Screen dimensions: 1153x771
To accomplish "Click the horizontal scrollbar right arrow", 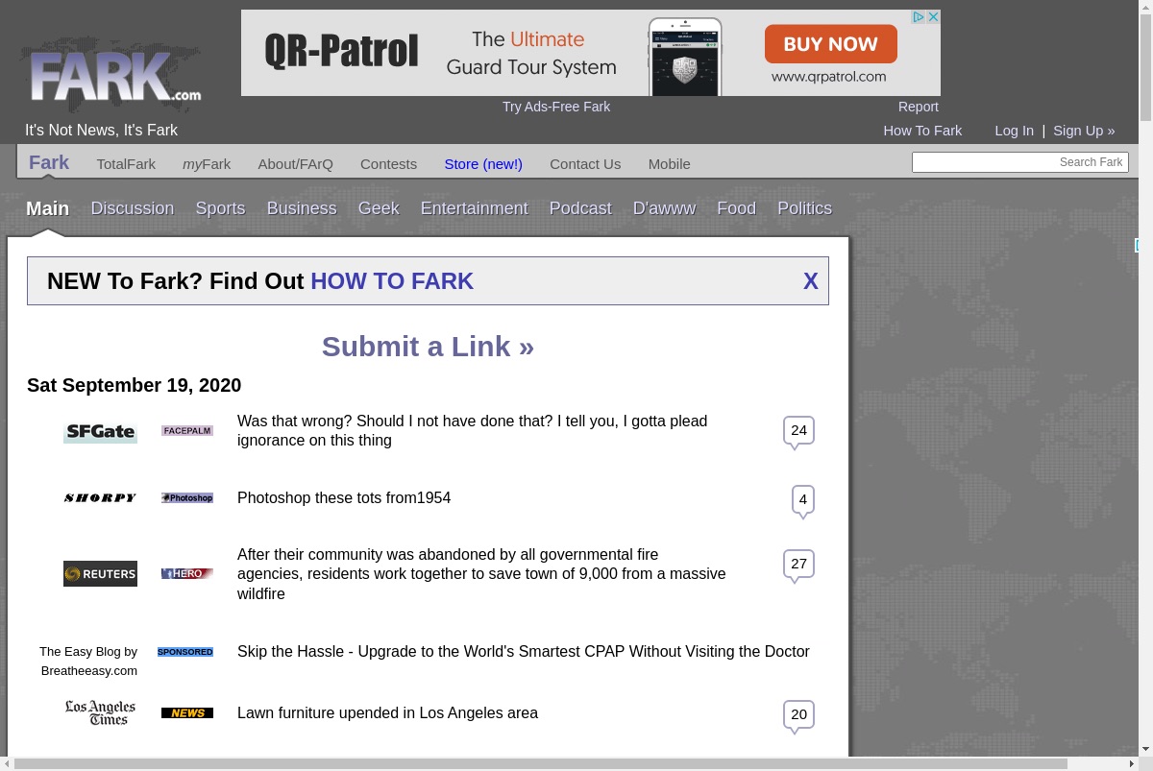I will tap(1132, 764).
